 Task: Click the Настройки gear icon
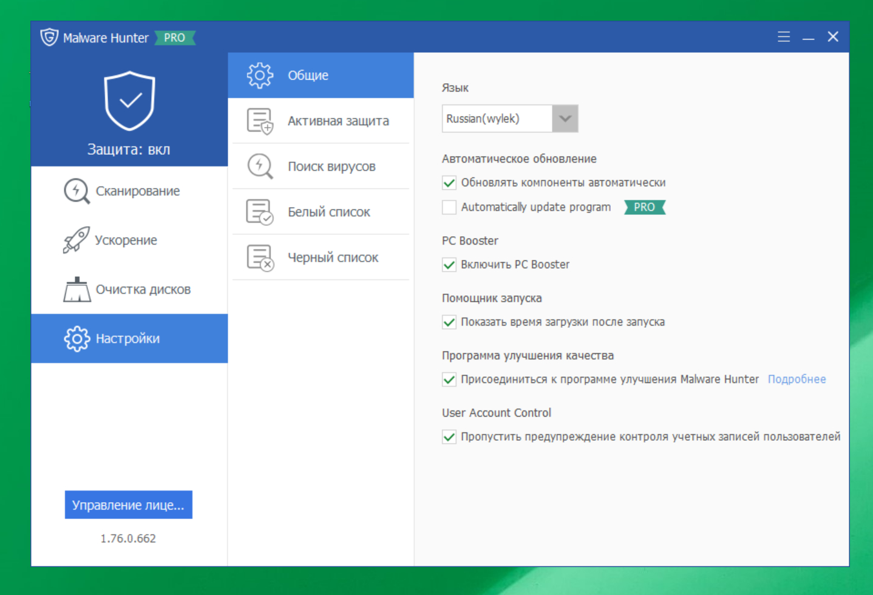(76, 338)
